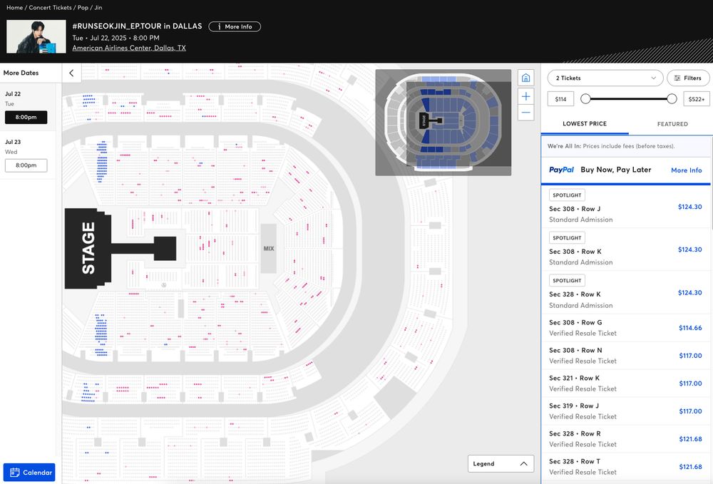This screenshot has width=713, height=484.
Task: Select Sec 328 Row T resale listing
Action: point(626,466)
